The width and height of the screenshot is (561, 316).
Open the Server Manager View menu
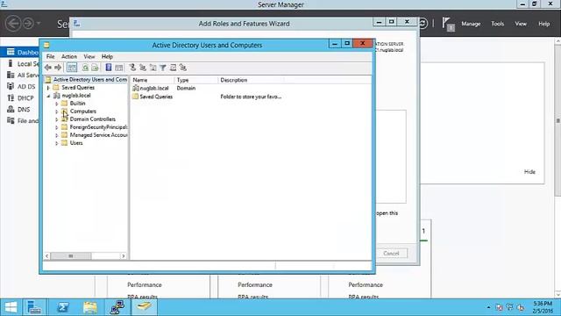point(521,24)
